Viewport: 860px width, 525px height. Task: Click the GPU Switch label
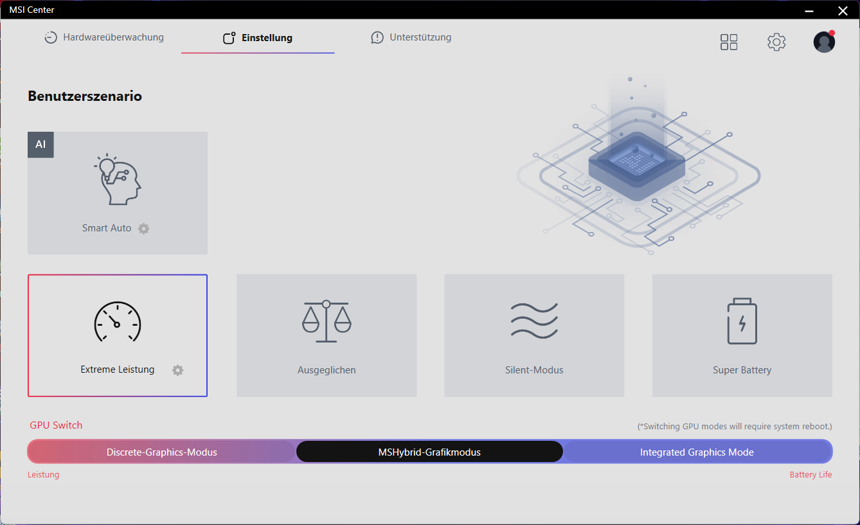(56, 425)
